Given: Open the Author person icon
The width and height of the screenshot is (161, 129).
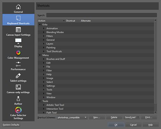Looking at the screenshot, I should [18, 99].
